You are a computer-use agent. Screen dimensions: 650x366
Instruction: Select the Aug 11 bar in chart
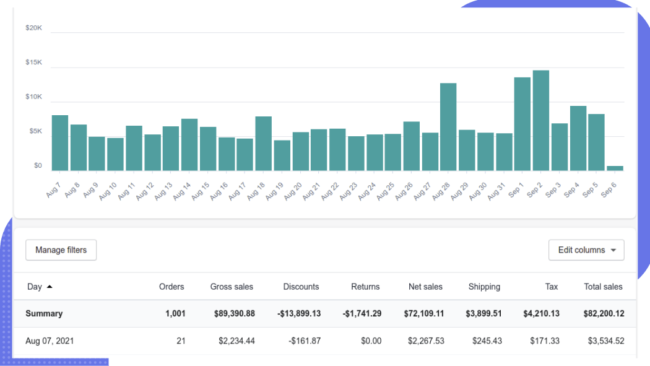click(x=134, y=149)
